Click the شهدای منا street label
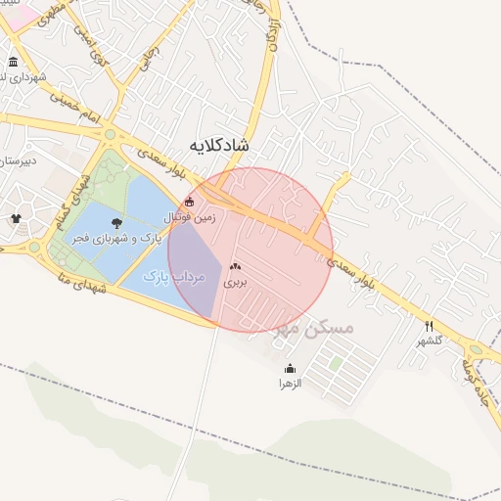 tap(82, 284)
